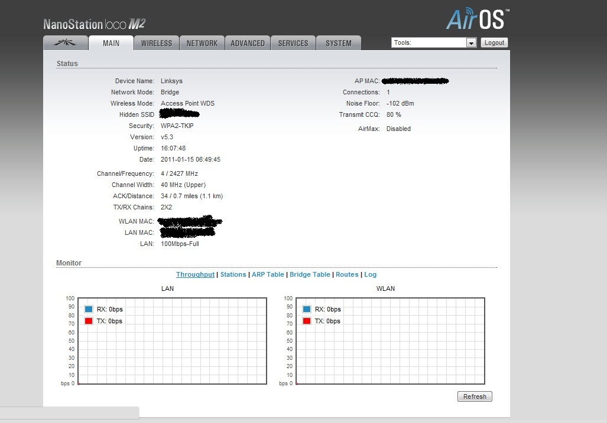Viewport: 607px width, 423px height.
Task: Open the Stations monitor link
Action: 233,274
